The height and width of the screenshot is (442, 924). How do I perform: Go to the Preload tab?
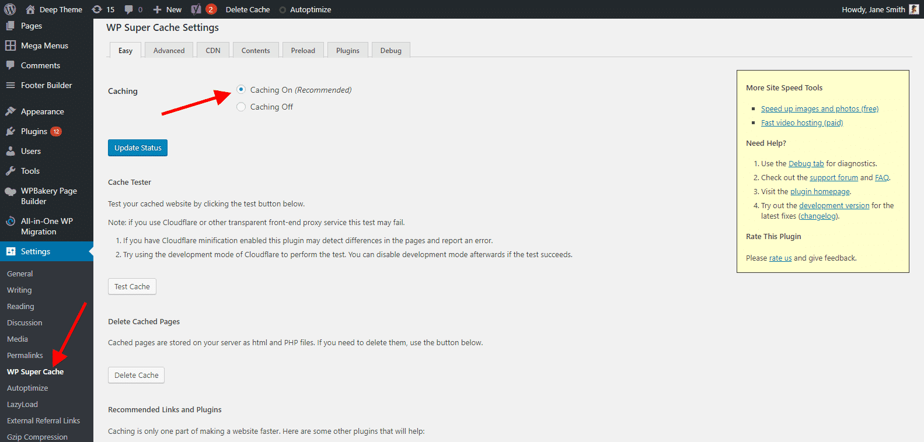[303, 50]
